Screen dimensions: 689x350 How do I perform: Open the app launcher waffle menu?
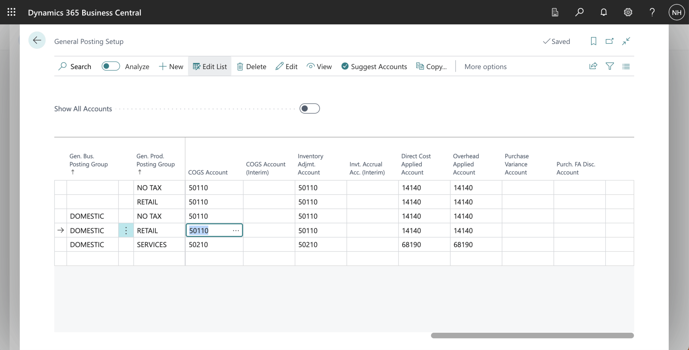(11, 12)
